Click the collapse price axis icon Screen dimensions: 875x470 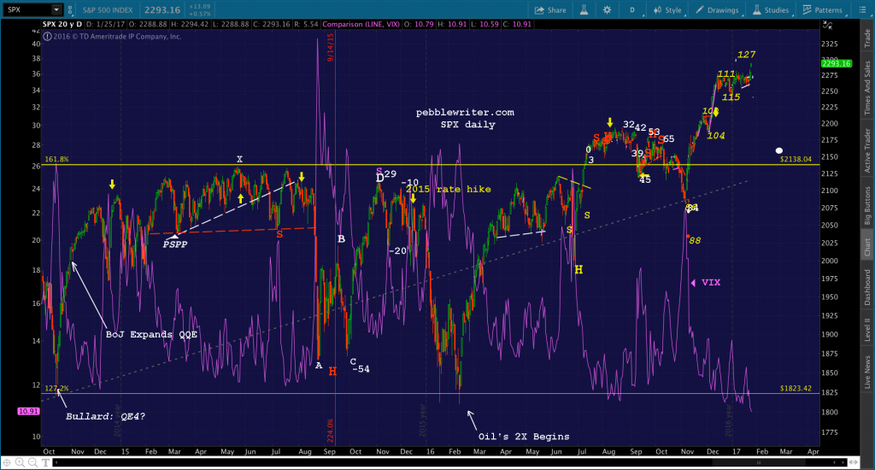pyautogui.click(x=827, y=25)
